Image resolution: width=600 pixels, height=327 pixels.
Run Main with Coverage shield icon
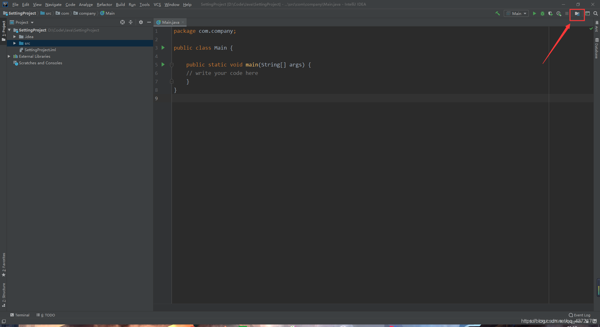pos(551,13)
